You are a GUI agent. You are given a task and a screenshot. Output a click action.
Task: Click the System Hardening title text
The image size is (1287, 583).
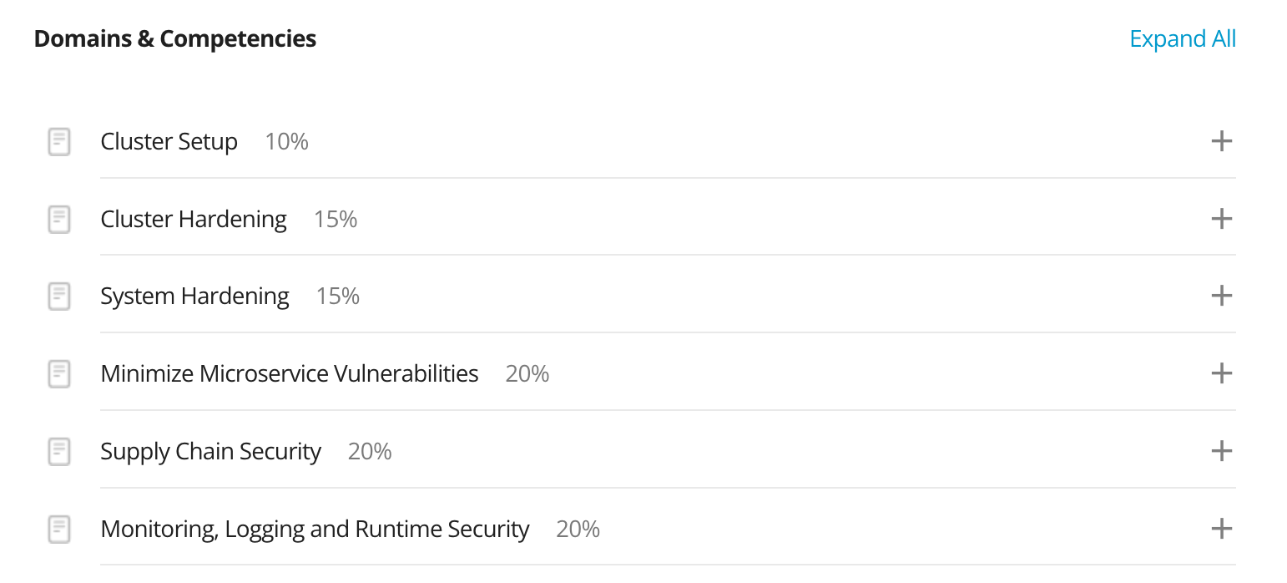click(x=194, y=297)
